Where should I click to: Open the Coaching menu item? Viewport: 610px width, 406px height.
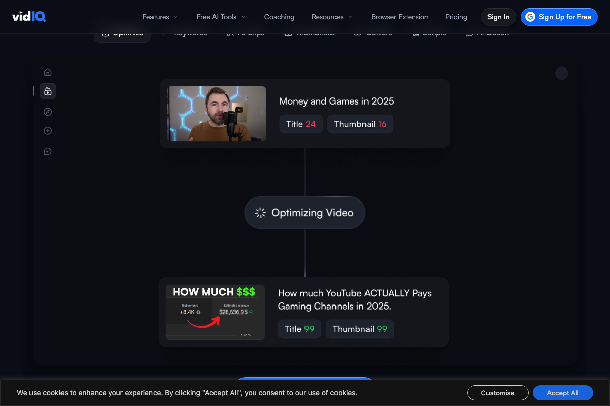click(x=279, y=17)
